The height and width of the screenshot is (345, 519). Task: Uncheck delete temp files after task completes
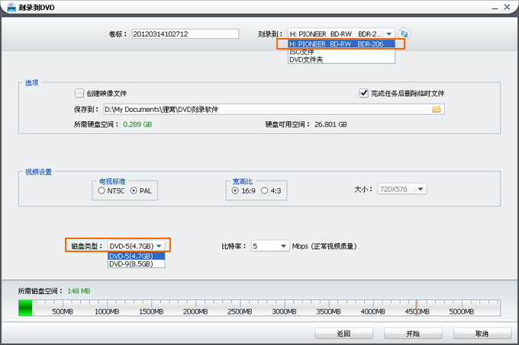coord(363,93)
